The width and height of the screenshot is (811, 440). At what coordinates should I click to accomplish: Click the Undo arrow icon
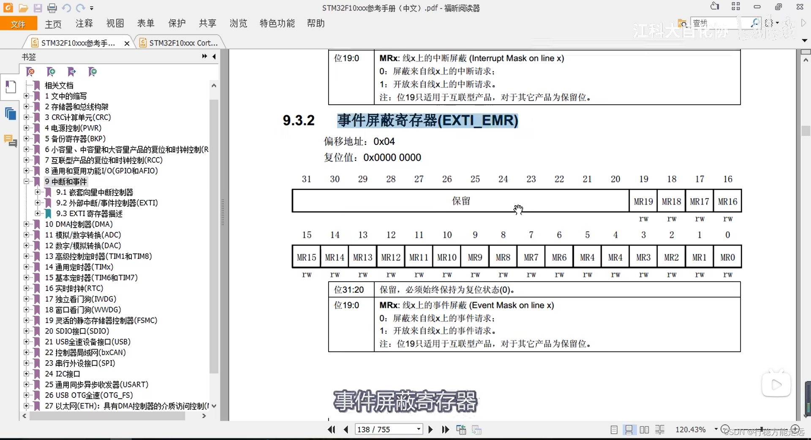pyautogui.click(x=66, y=8)
